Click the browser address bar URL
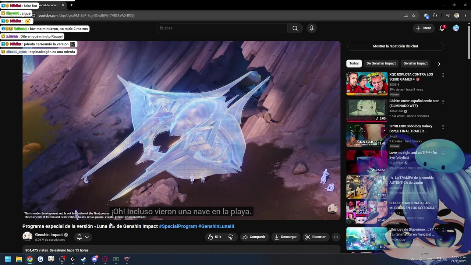The height and width of the screenshot is (265, 471). [86, 15]
